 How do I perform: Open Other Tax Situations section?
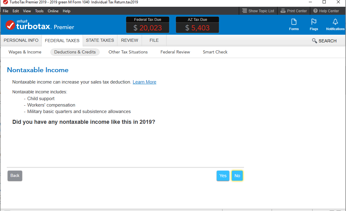click(128, 52)
